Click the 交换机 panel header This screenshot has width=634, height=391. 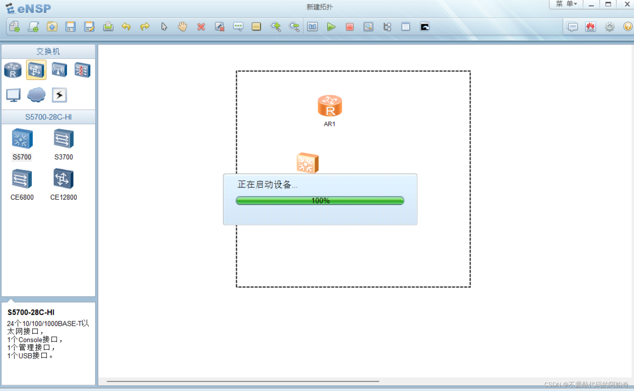click(48, 51)
